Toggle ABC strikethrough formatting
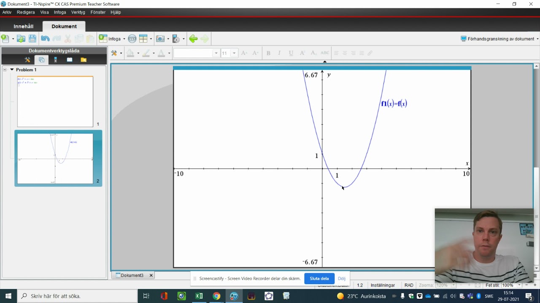540x303 pixels. pyautogui.click(x=325, y=53)
